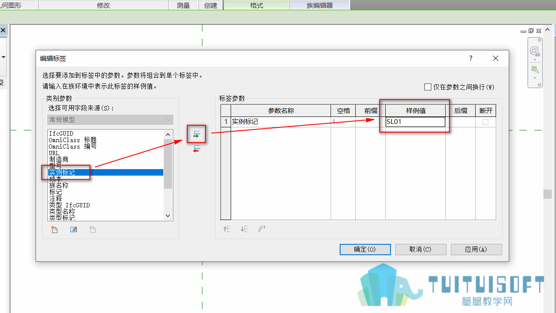The height and width of the screenshot is (313, 556).
Task: Click the help question mark in dialog title
Action: (470, 58)
